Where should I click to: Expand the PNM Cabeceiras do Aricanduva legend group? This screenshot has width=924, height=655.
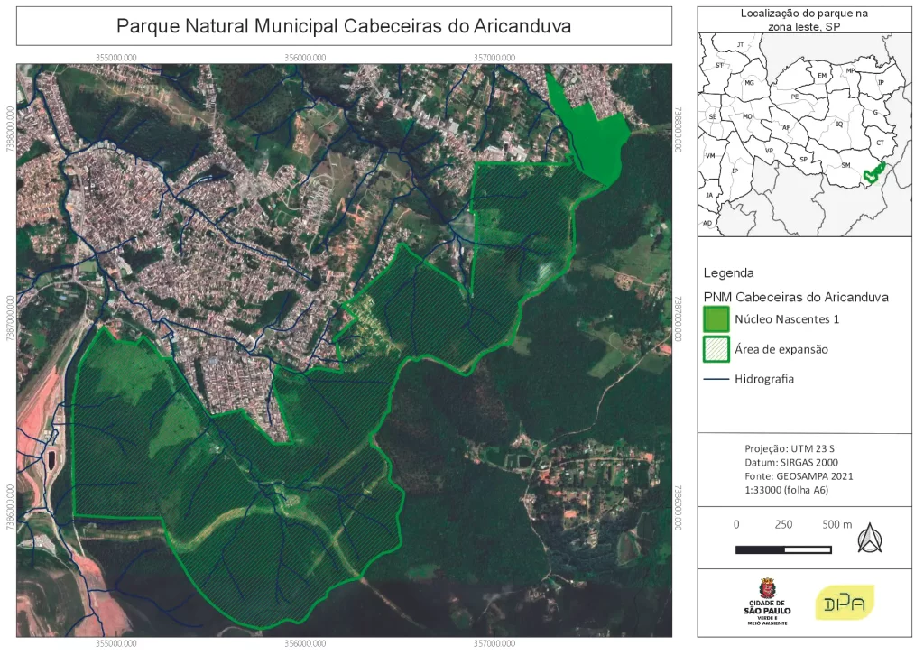coord(798,296)
